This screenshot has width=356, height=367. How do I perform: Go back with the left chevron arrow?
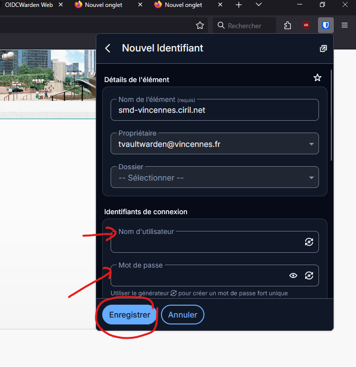(x=108, y=48)
